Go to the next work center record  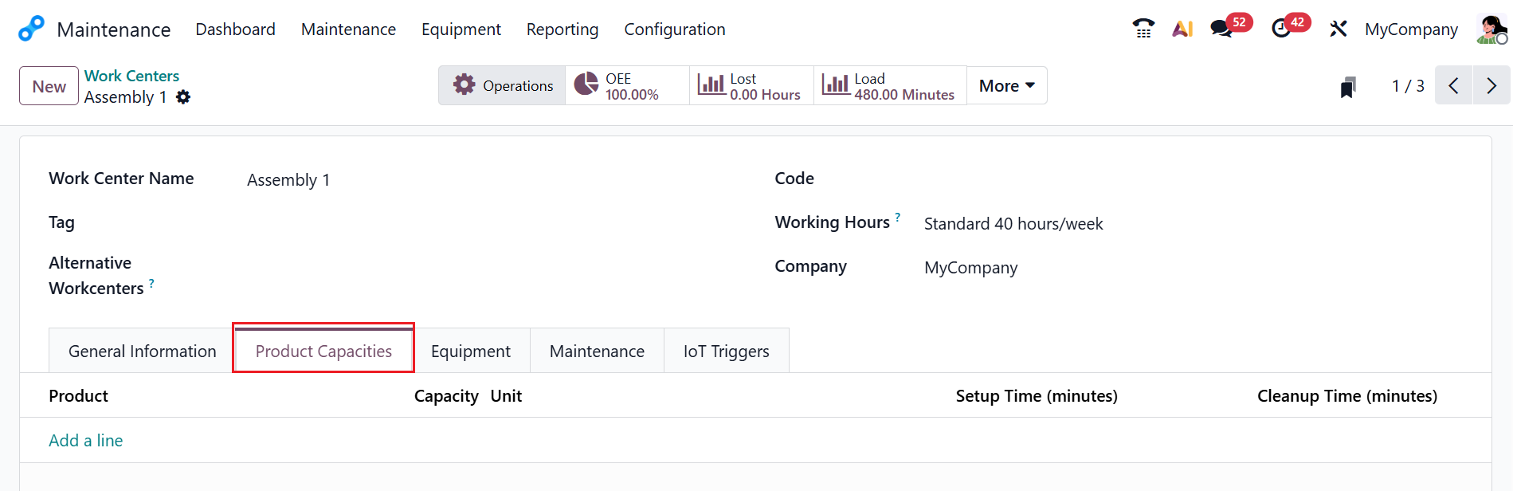pos(1491,86)
